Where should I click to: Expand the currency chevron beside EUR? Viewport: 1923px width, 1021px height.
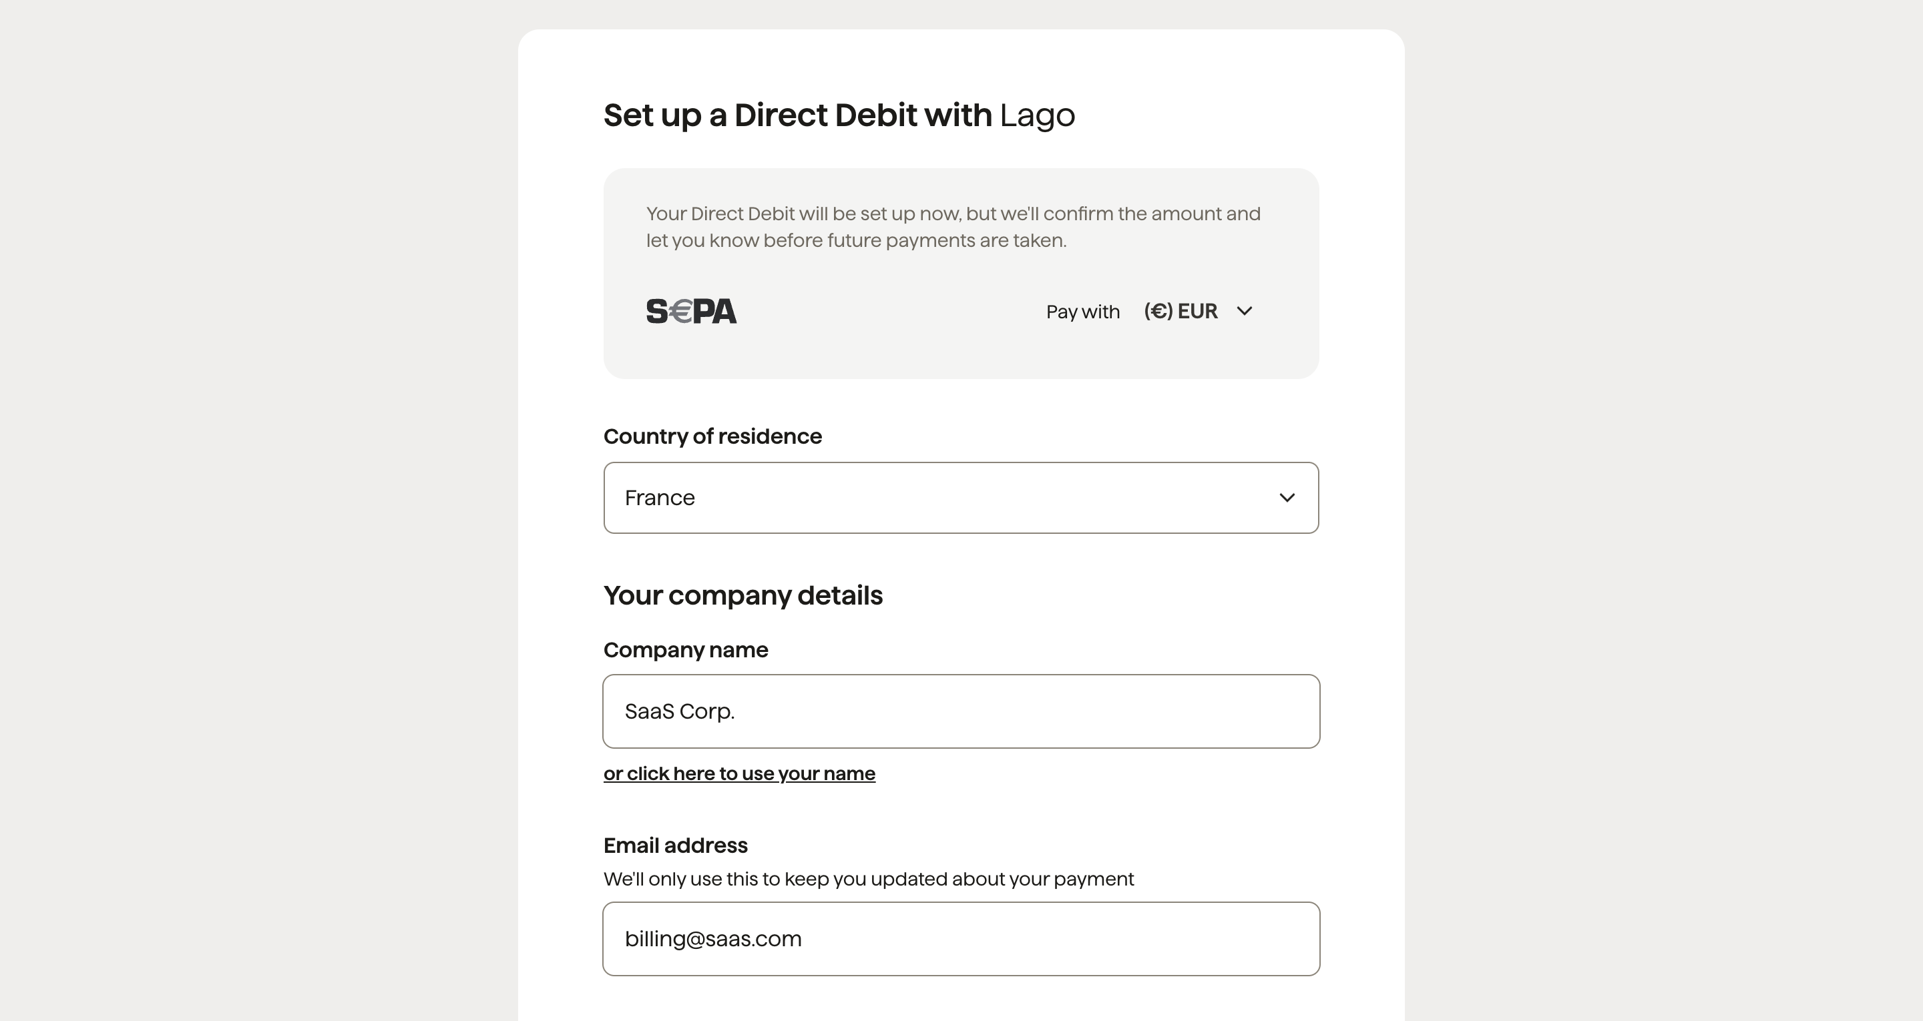pyautogui.click(x=1245, y=311)
